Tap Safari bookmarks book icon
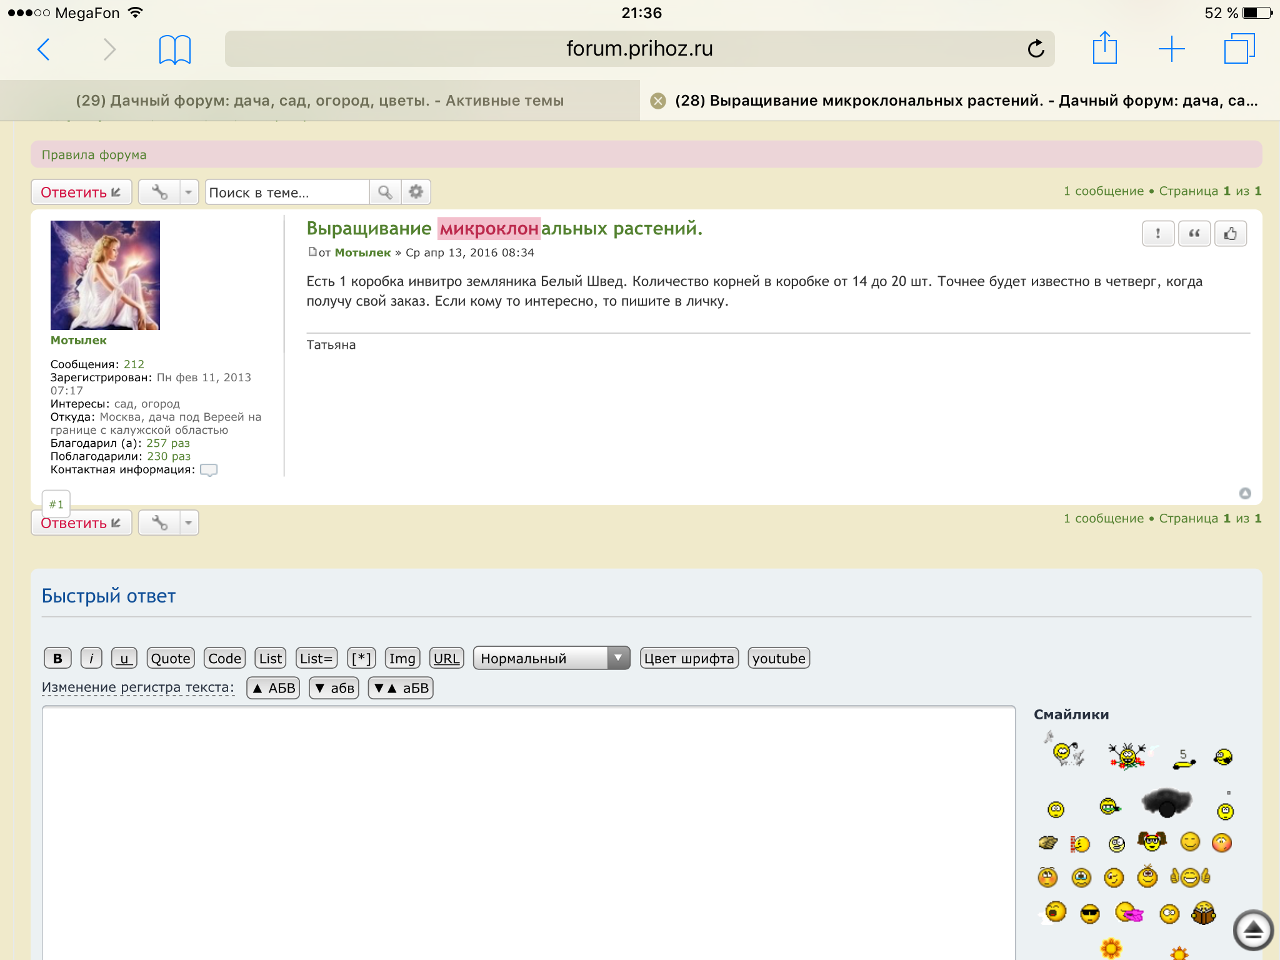 pyautogui.click(x=174, y=49)
